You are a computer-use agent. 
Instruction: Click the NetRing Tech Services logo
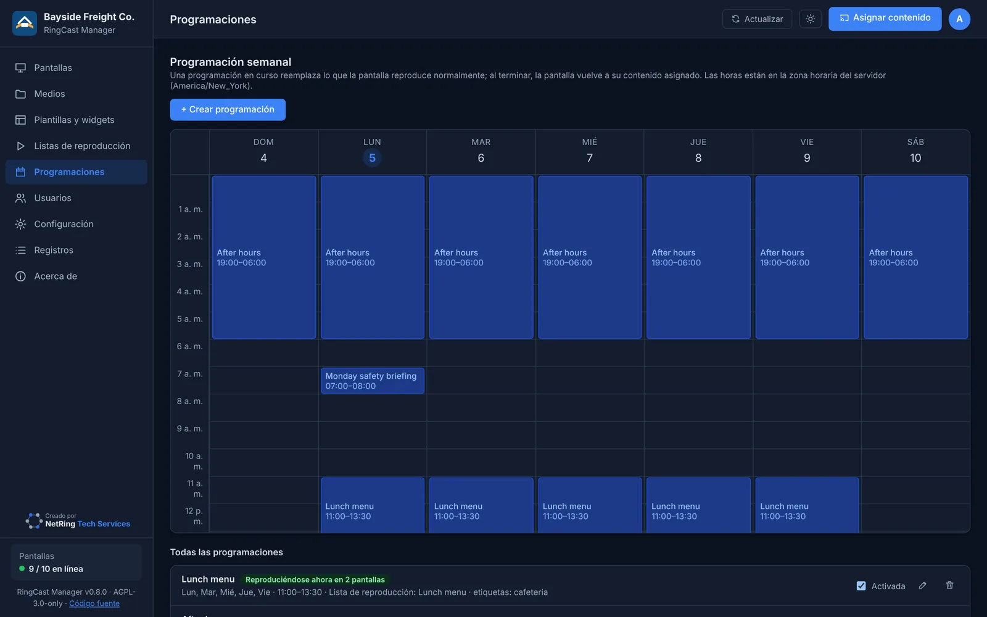tap(78, 521)
